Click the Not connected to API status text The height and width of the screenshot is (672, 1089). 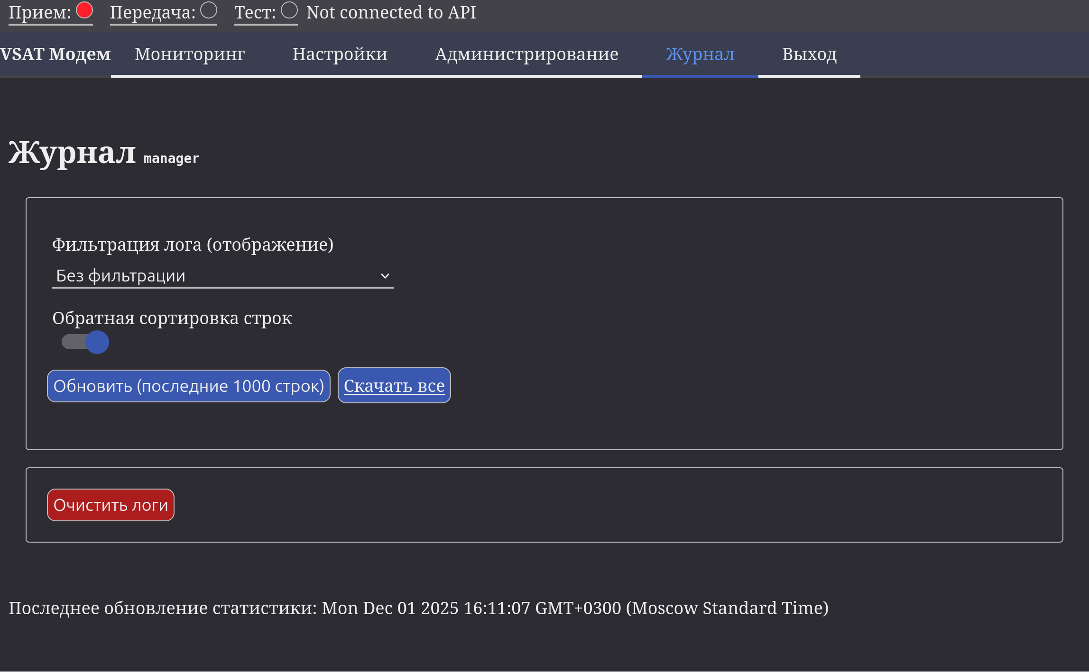tap(391, 12)
